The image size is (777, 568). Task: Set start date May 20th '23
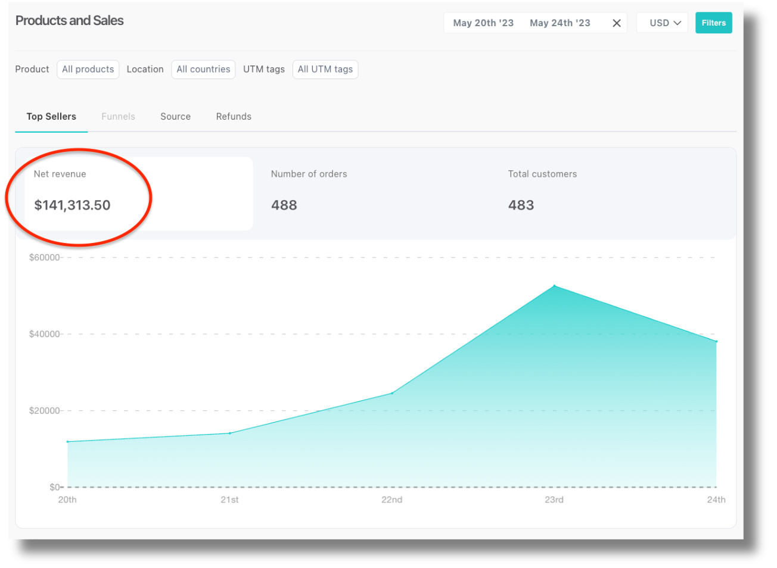(x=483, y=23)
